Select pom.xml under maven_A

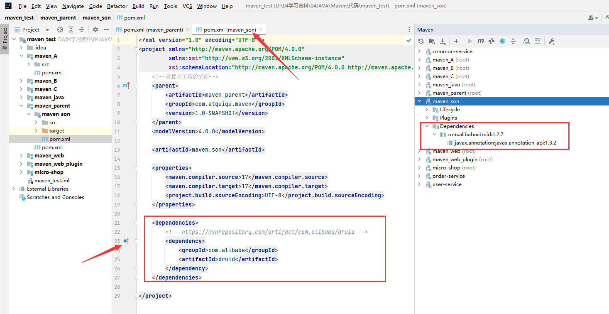[52, 73]
